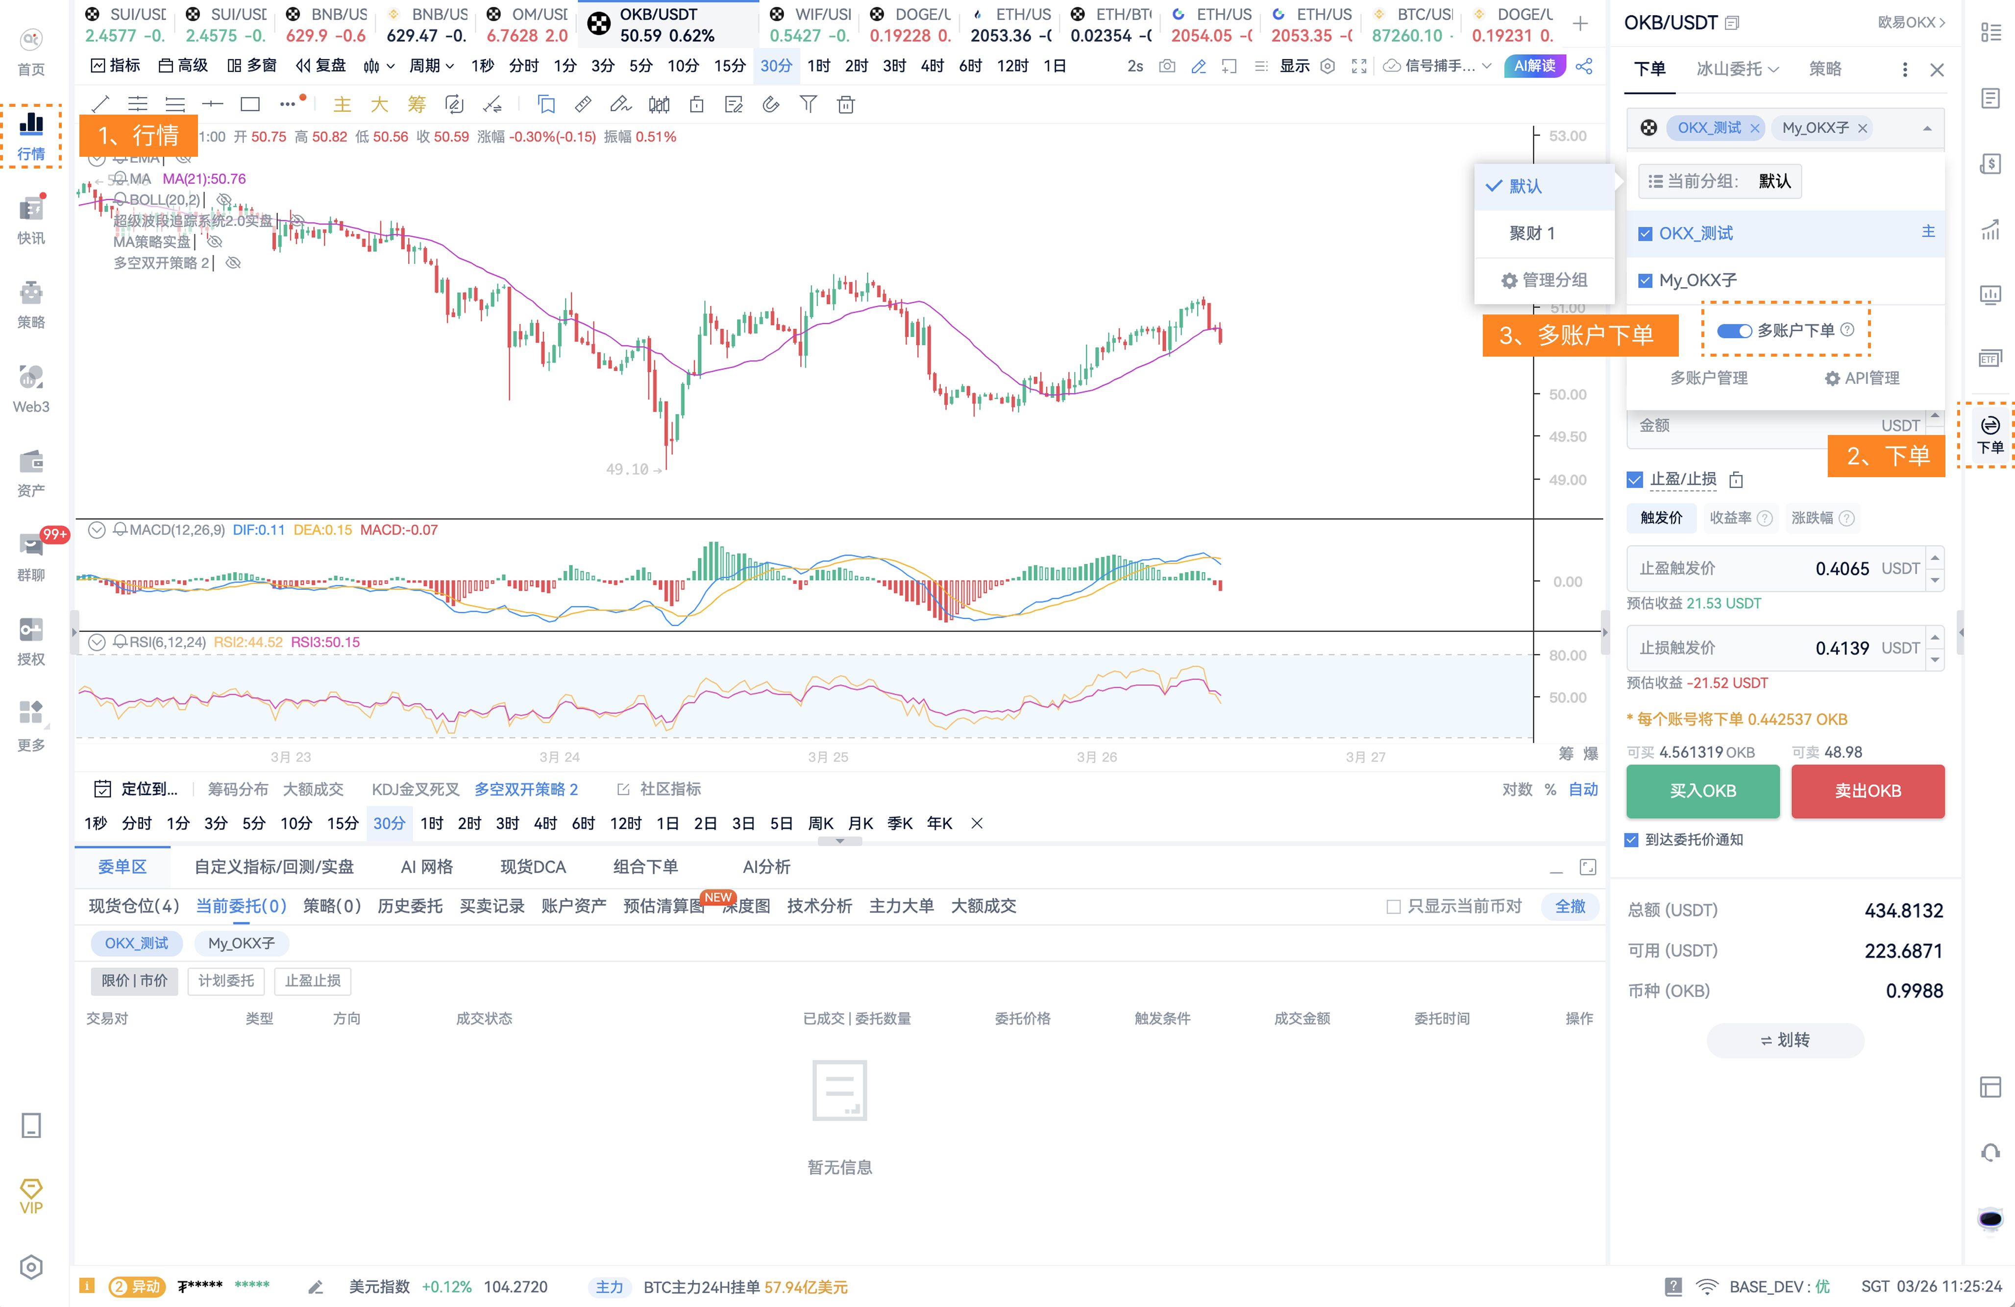Click the filter funnel icon in drawing toolbar
Viewport: 2015px width, 1307px height.
(809, 104)
